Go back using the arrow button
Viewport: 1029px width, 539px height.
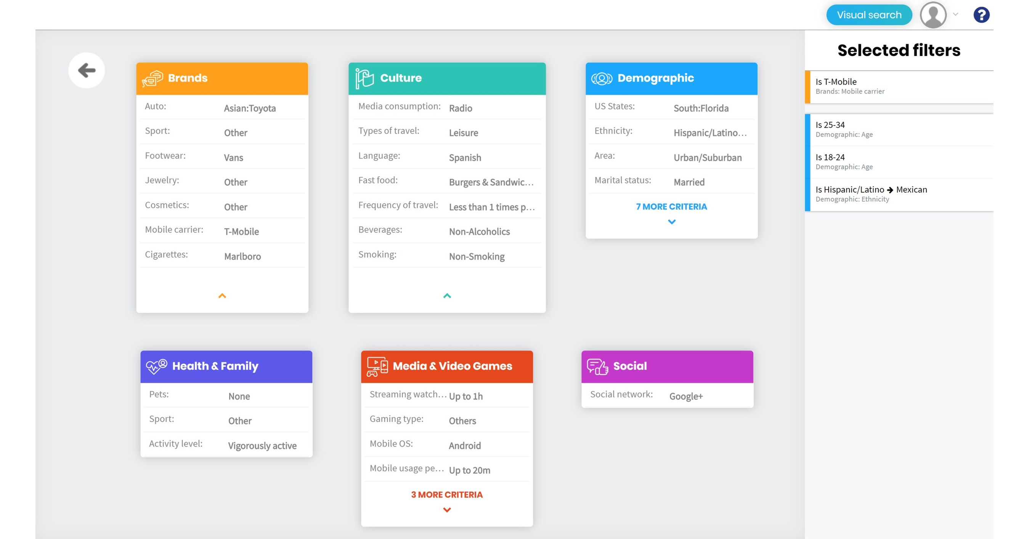(x=86, y=70)
